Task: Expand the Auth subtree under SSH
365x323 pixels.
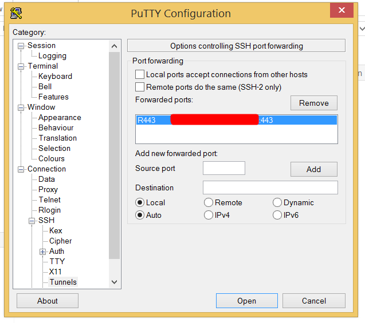Action: (42, 252)
